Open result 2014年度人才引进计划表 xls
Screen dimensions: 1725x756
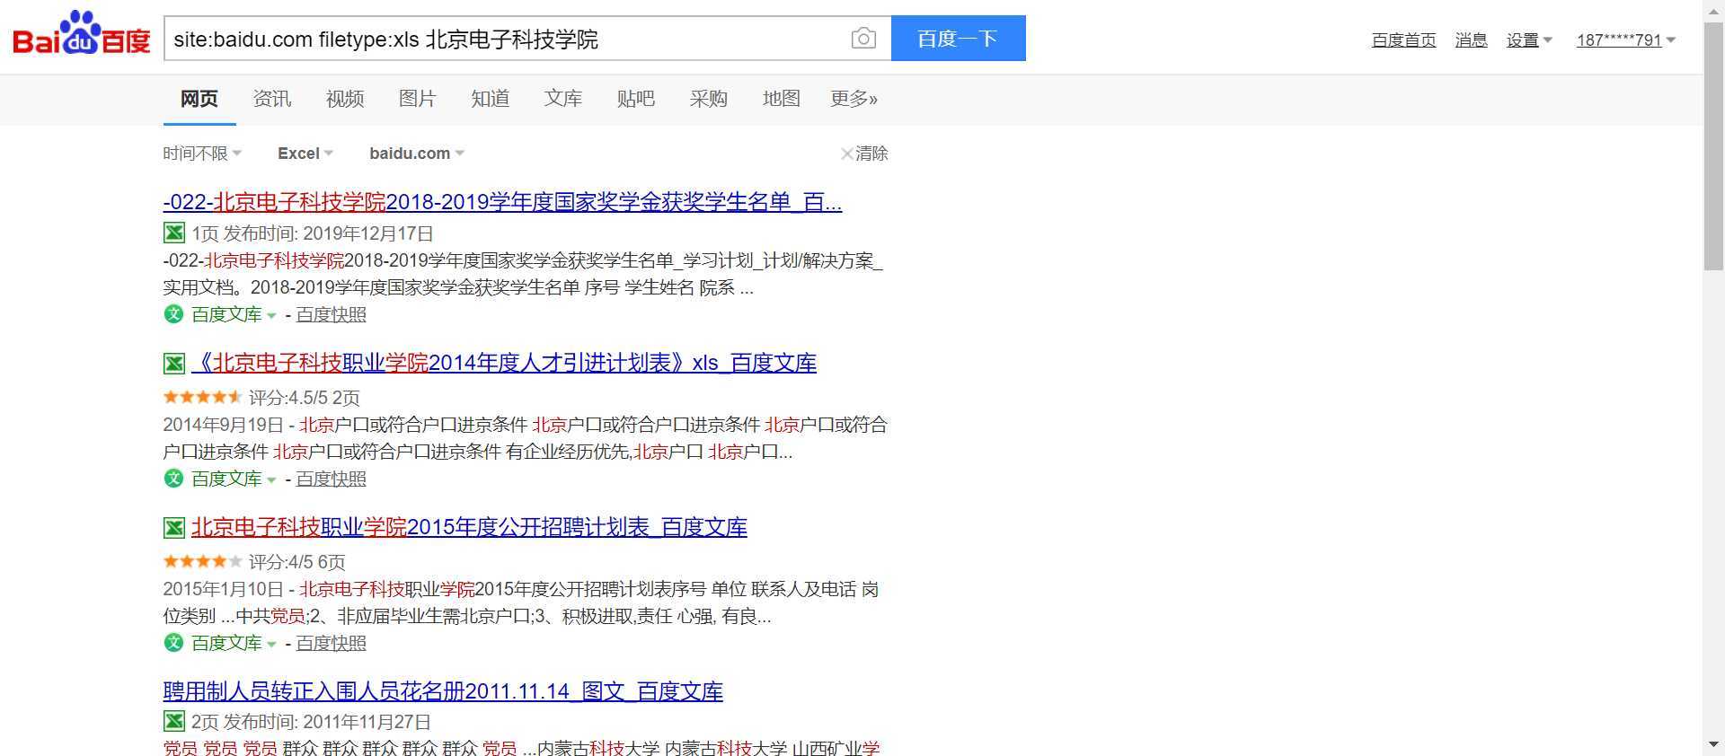504,363
